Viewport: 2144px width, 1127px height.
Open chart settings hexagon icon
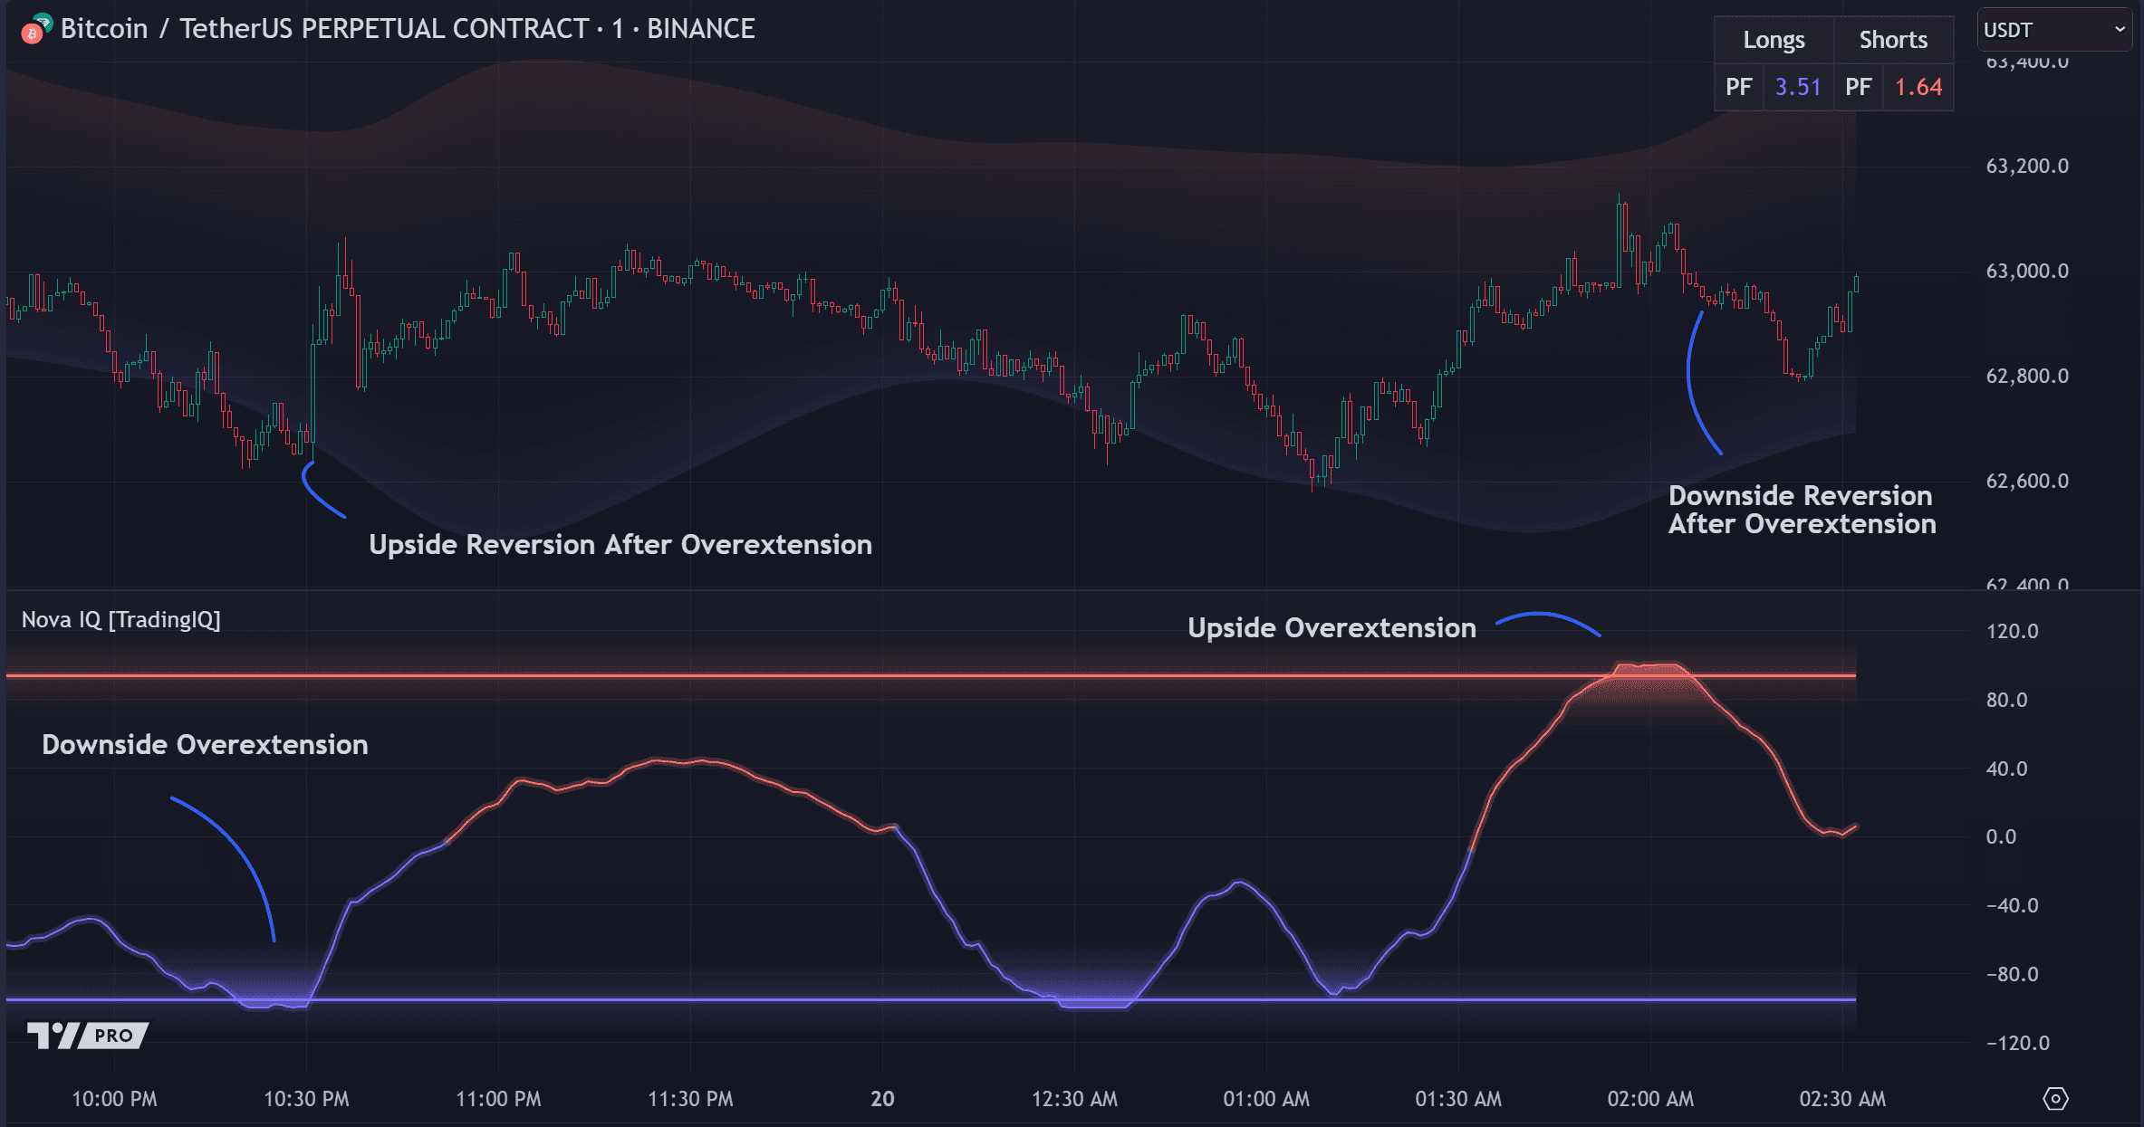point(2055,1099)
